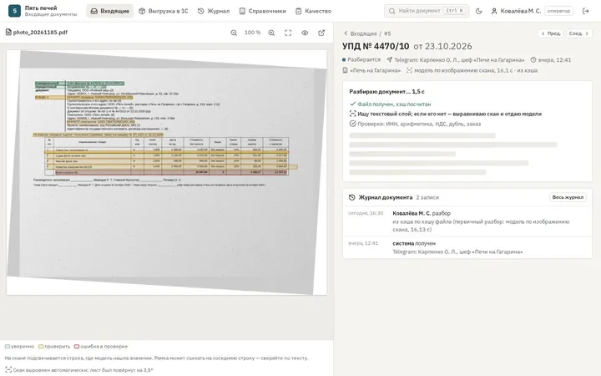This screenshot has height=376, width=601.
Task: Click the система получен log entry
Action: point(467,247)
